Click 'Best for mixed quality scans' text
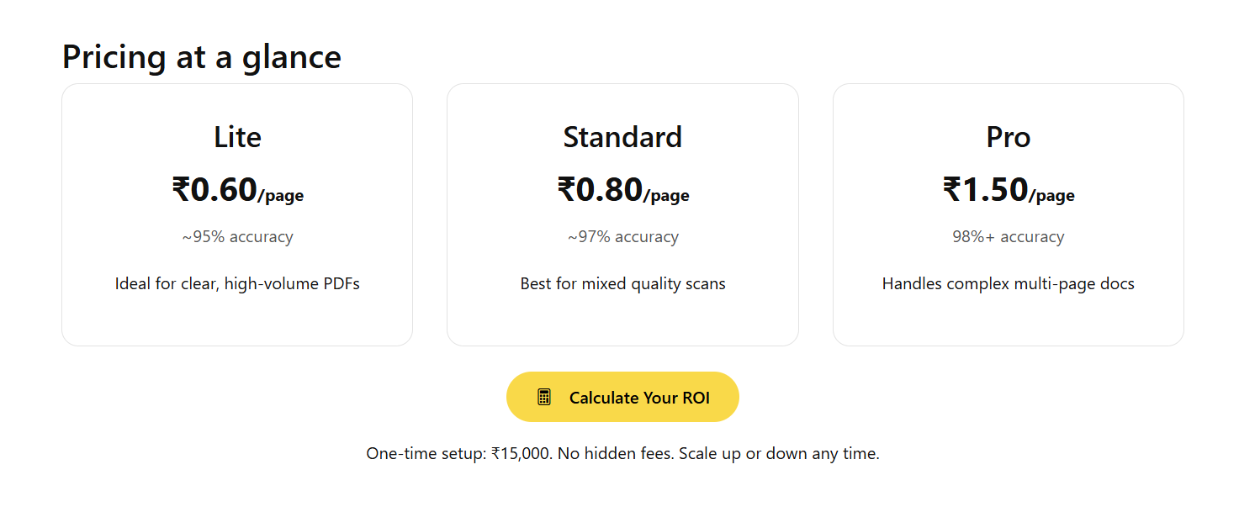Screen dimensions: 1239x512 tap(622, 284)
